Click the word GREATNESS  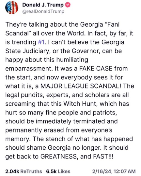[58, 156]
